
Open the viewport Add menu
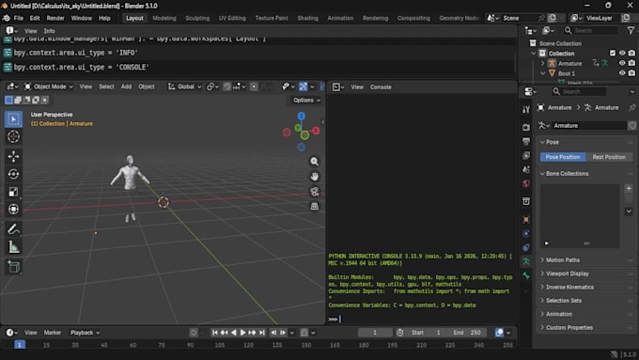[x=126, y=86]
